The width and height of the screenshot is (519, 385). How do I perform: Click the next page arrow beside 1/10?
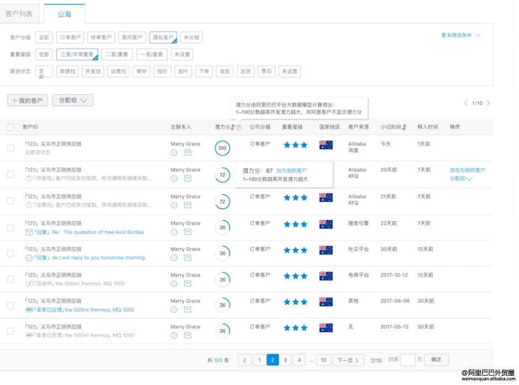click(488, 103)
